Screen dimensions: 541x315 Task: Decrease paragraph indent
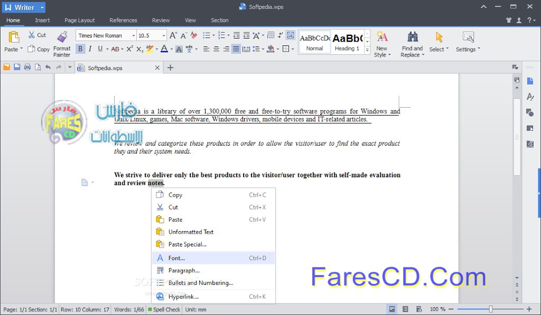pos(236,35)
